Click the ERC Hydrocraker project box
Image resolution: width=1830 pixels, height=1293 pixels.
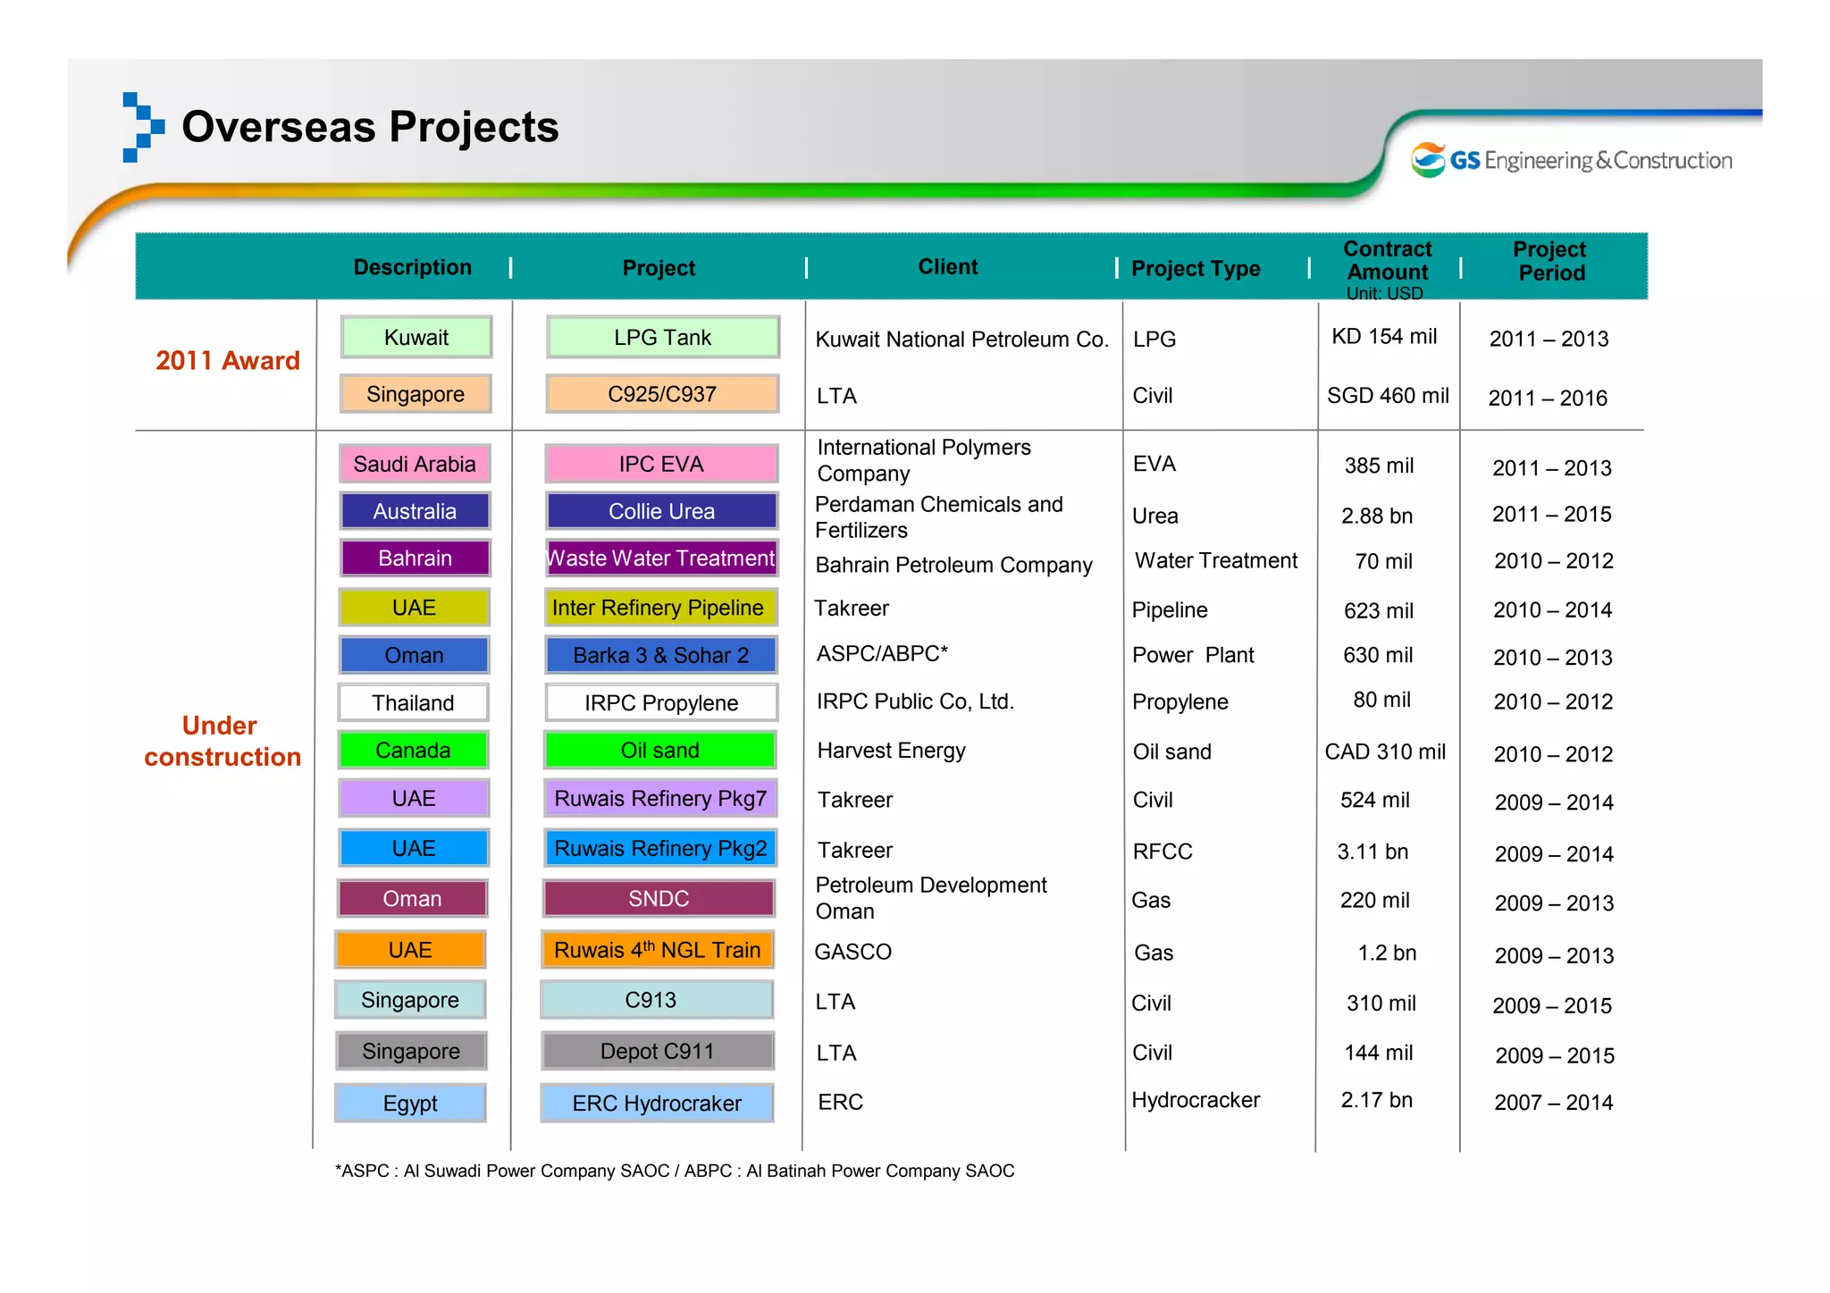pos(657,1103)
